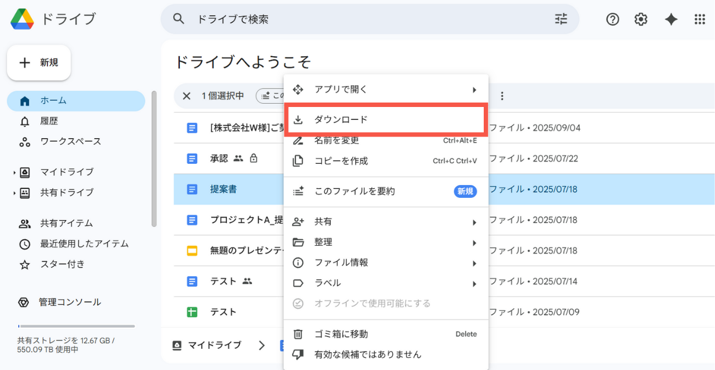
Task: Clear the selection with the X icon
Action: click(x=186, y=95)
